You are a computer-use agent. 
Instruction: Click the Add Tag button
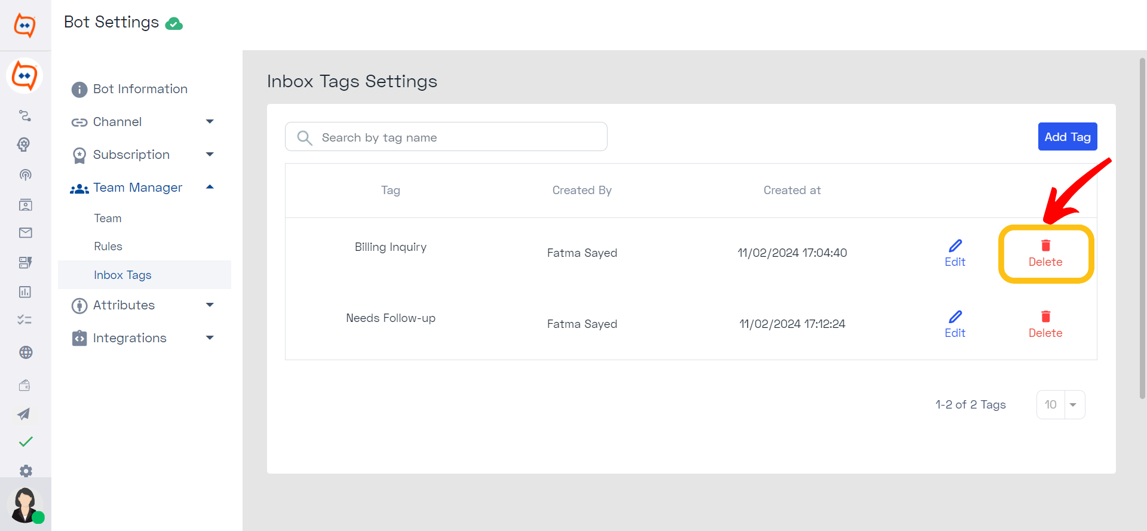1068,137
